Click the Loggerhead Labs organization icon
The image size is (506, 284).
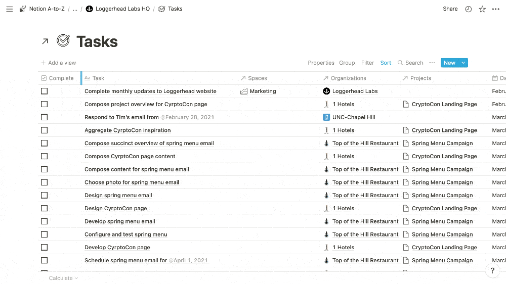pos(326,91)
